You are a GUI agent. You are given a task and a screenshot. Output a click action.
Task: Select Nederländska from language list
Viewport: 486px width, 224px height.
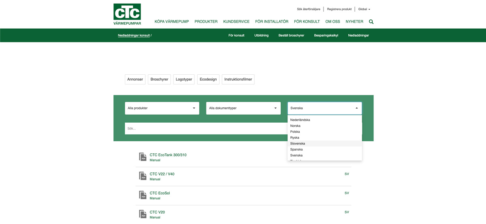pyautogui.click(x=325, y=120)
